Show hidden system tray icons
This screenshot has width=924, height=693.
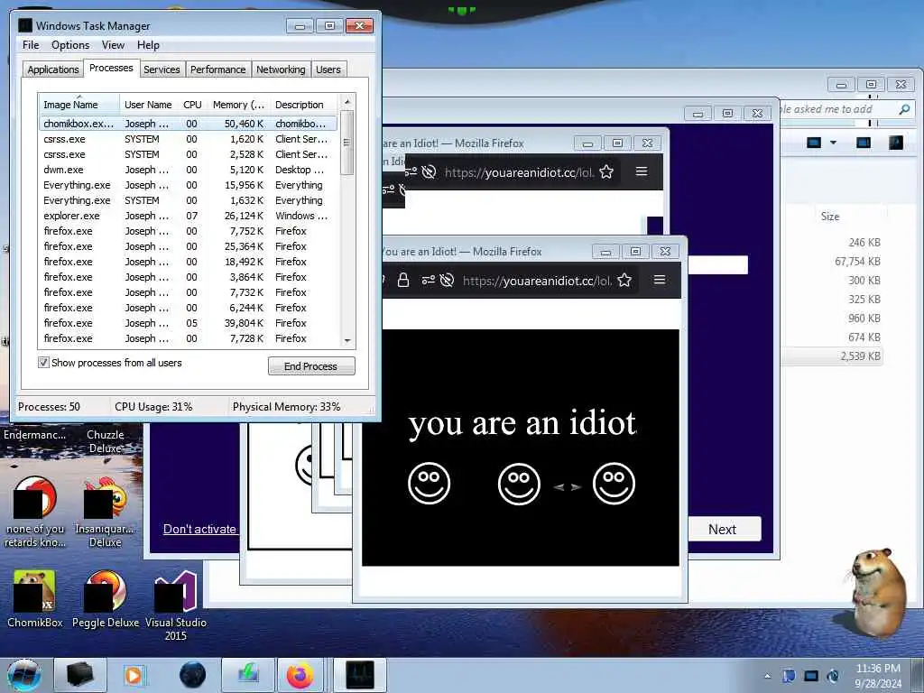pos(767,676)
